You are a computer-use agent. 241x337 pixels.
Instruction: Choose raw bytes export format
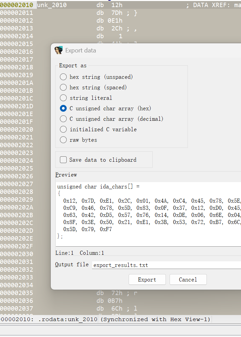63,140
